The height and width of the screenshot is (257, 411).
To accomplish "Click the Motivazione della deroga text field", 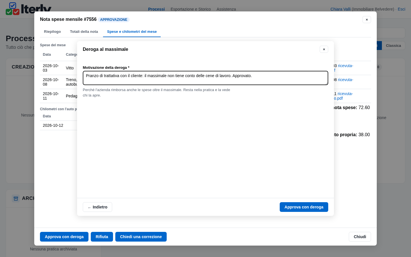I will (205, 78).
